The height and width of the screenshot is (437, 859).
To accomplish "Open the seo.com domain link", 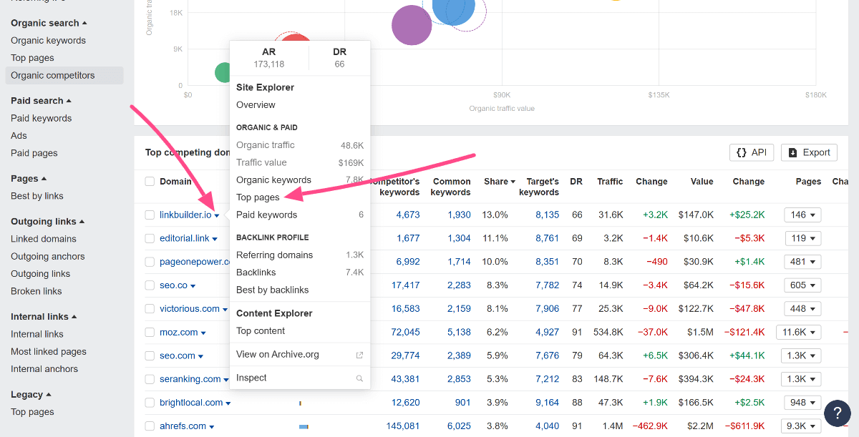I will pos(178,355).
